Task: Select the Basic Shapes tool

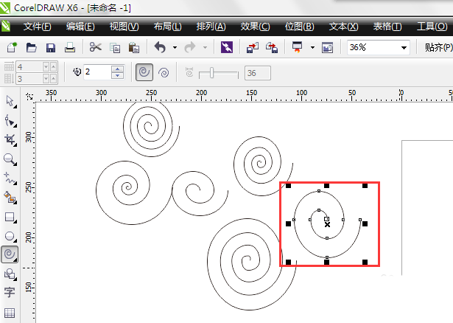Action: point(10,274)
